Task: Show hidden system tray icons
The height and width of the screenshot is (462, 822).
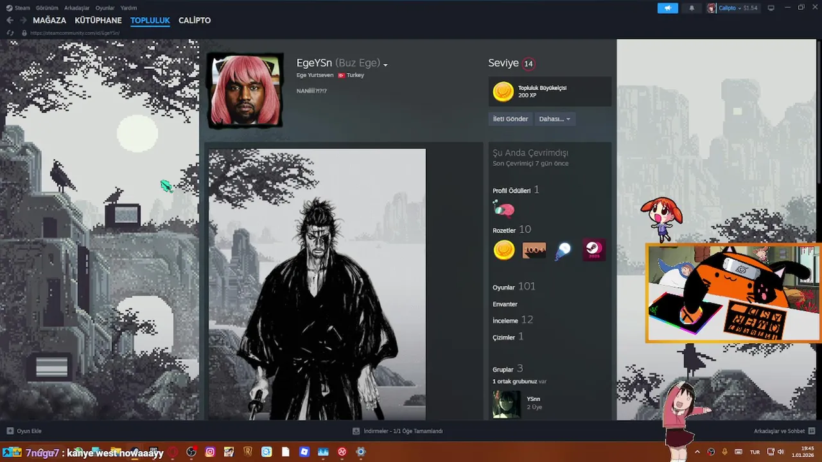Action: click(x=697, y=452)
